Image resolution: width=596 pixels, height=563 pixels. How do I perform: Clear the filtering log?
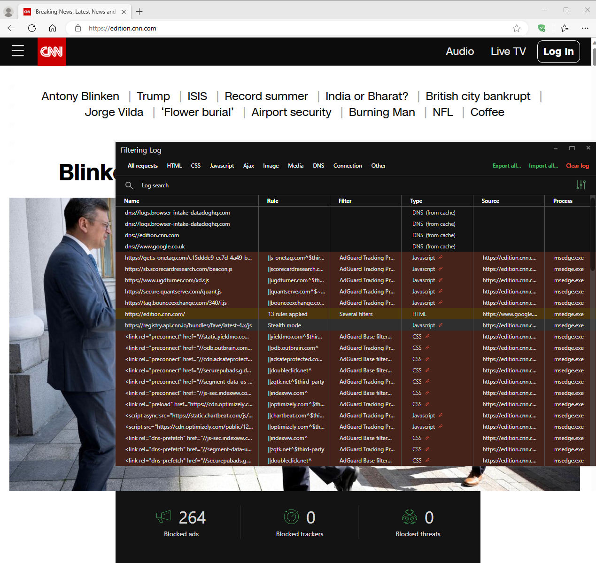[577, 166]
